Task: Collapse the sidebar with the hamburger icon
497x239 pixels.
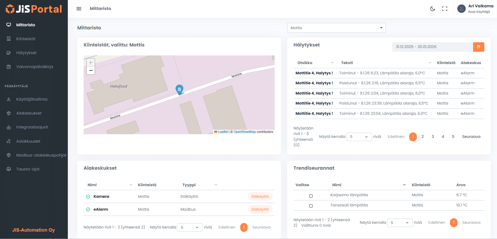Action: coord(79,9)
